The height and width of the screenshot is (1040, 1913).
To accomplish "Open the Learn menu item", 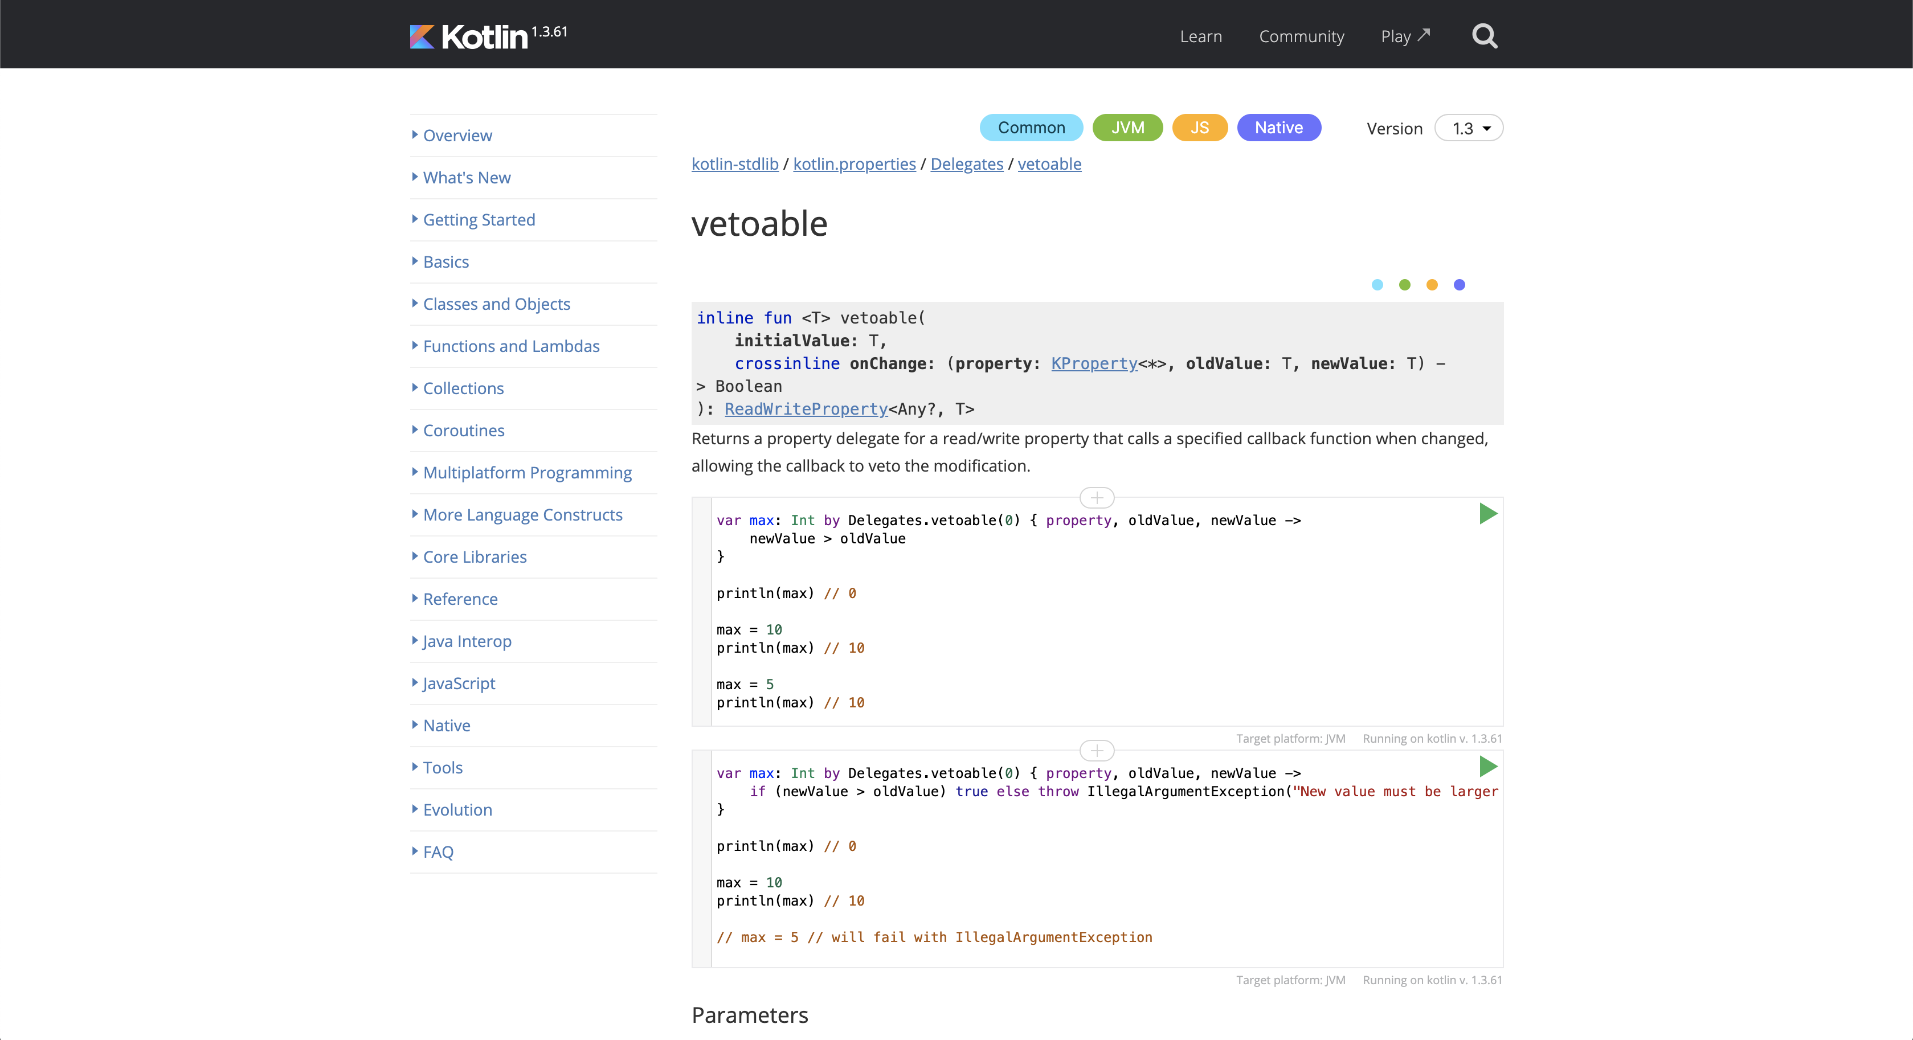I will (1200, 36).
